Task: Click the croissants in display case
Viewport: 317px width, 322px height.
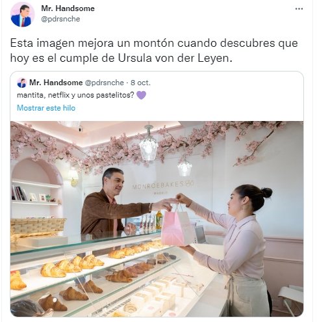Action: point(71,265)
